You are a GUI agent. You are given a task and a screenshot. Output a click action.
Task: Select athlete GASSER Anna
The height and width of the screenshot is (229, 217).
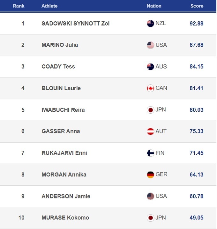pyautogui.click(x=61, y=131)
